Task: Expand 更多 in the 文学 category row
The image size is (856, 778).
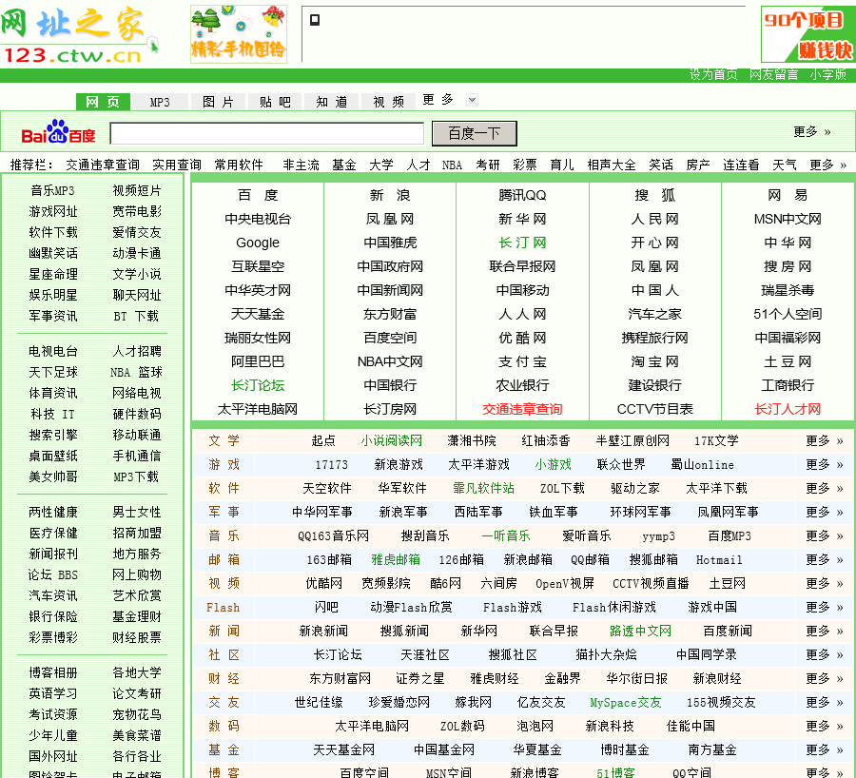Action: click(824, 440)
